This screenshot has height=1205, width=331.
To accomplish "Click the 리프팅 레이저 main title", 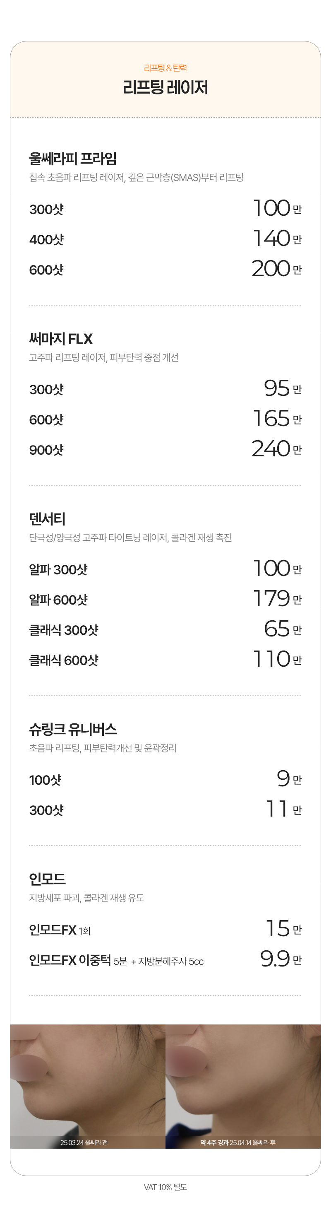I will 165,87.
